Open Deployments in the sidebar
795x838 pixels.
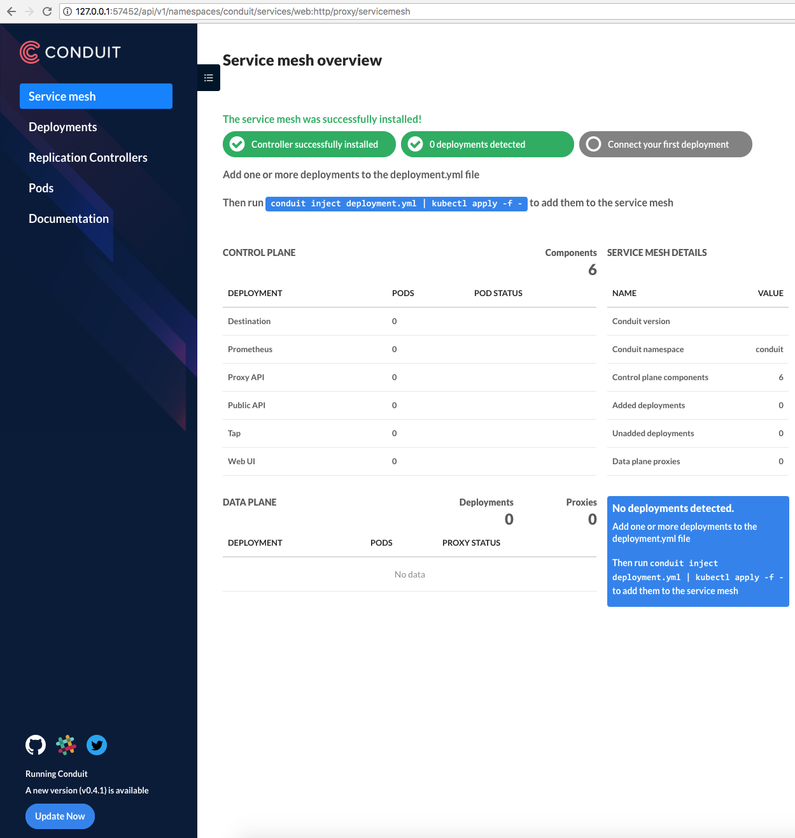pos(63,127)
